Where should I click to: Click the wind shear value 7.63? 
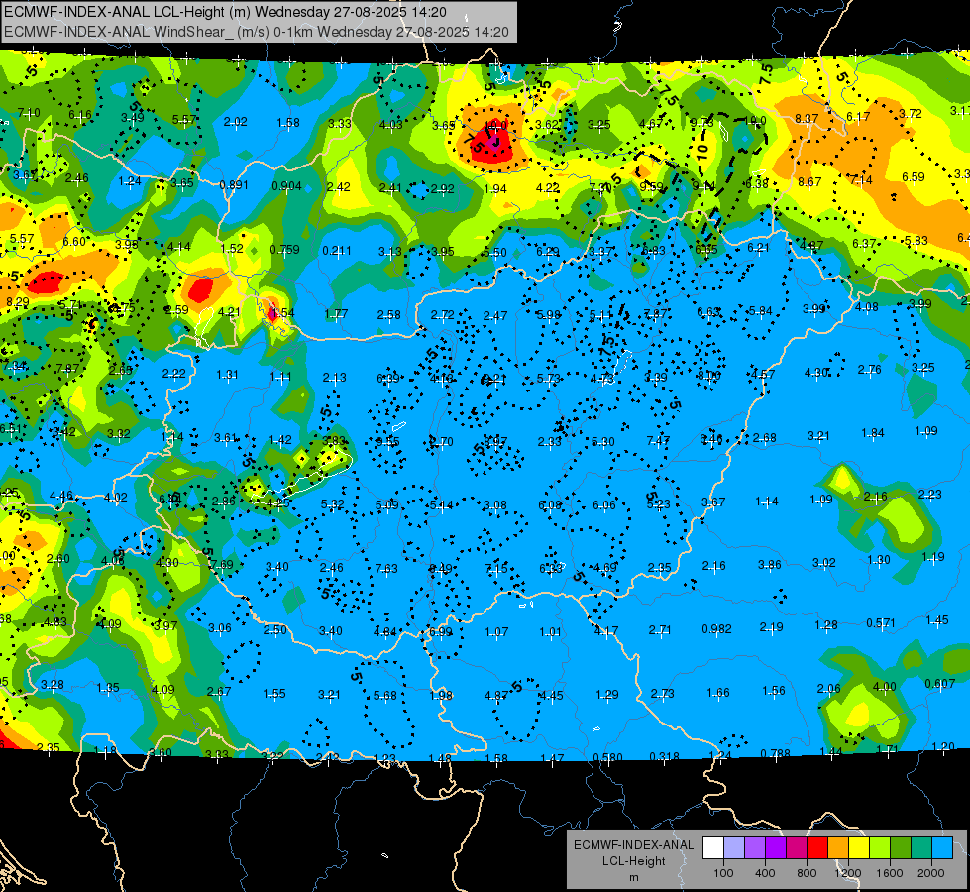tap(386, 568)
